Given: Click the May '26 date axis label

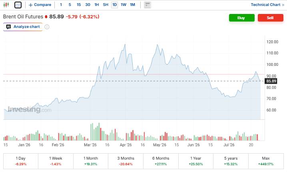Looking at the screenshot, I should [x=159, y=145].
